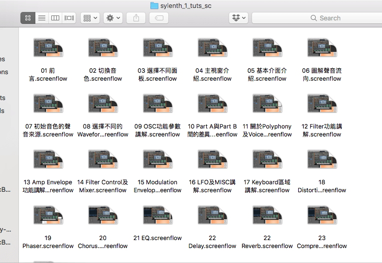
Task: Click the sylenth_1_tuts_sc folder title icon
Action: [x=154, y=5]
